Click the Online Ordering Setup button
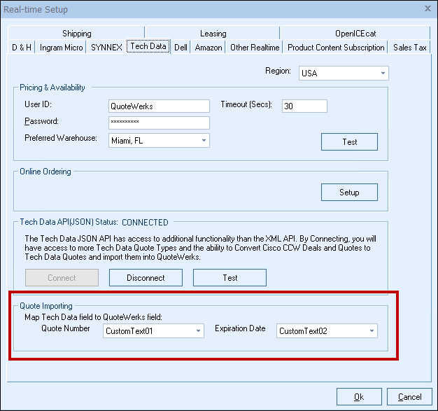This screenshot has height=411, width=438. [x=349, y=192]
